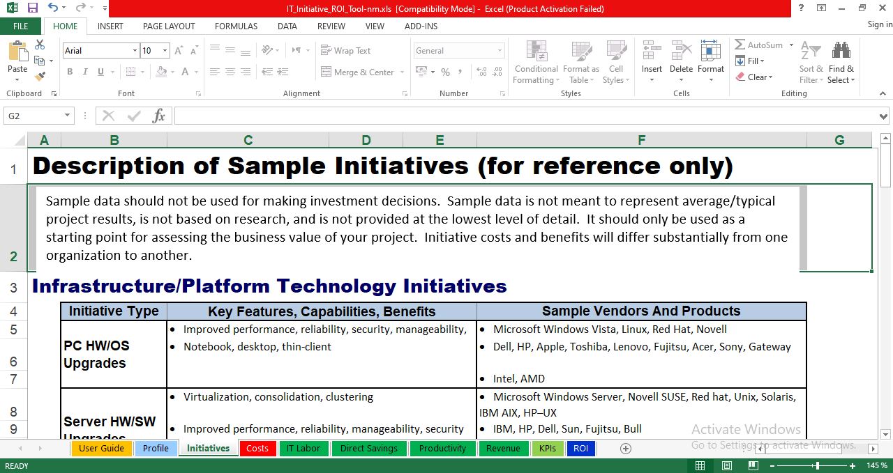Select the Format Painter brush
This screenshot has height=473, width=893.
(x=40, y=76)
